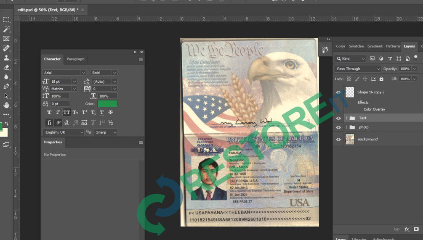Click the layer style fx icon
Image resolution: width=423 pixels, height=240 pixels.
(x=407, y=229)
